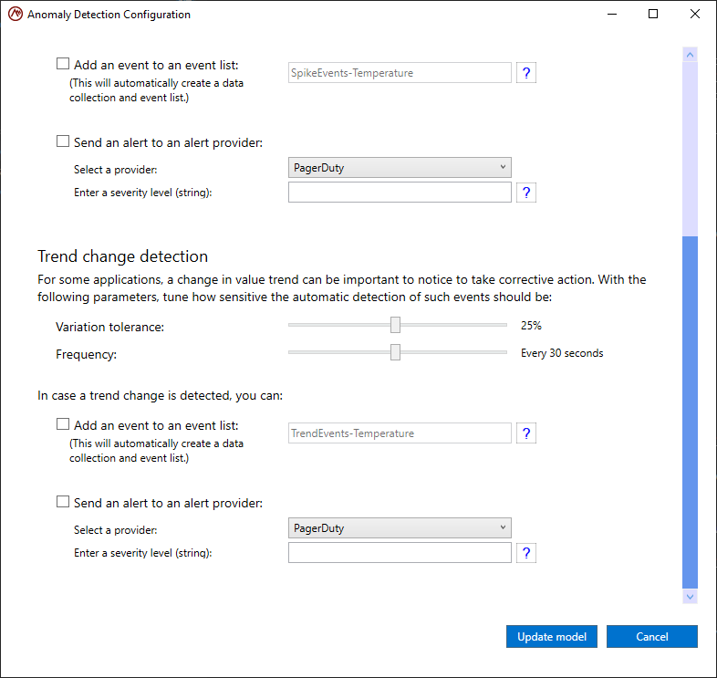717x678 pixels.
Task: Maximize the Anomaly Detection Configuration window
Action: [x=653, y=15]
